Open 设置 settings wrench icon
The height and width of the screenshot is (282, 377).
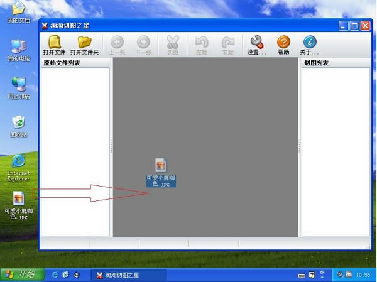coord(257,45)
